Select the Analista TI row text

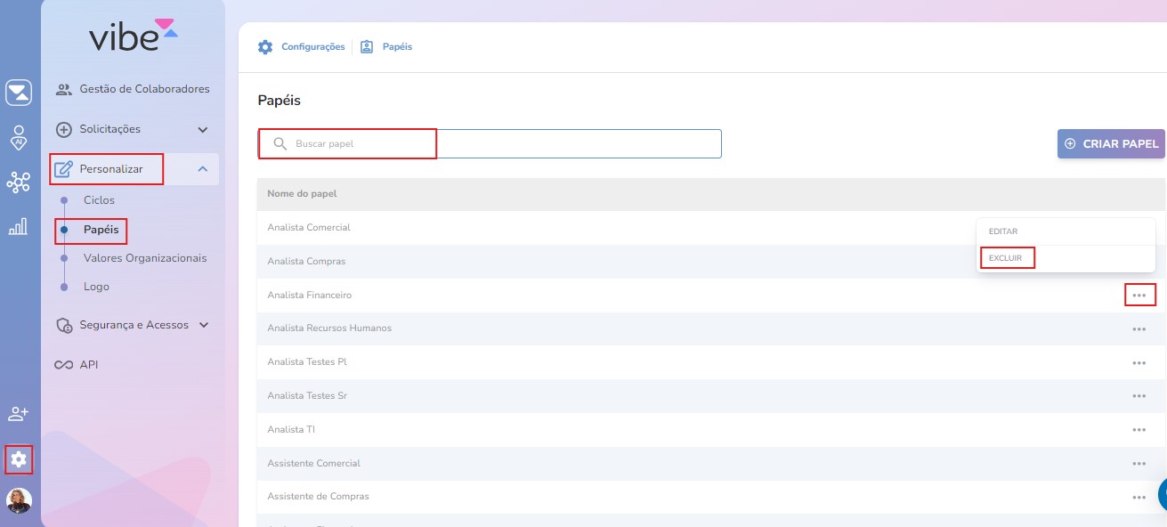[x=291, y=429]
